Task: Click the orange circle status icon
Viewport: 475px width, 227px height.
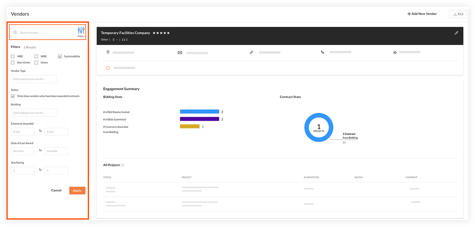Action: coord(108,68)
